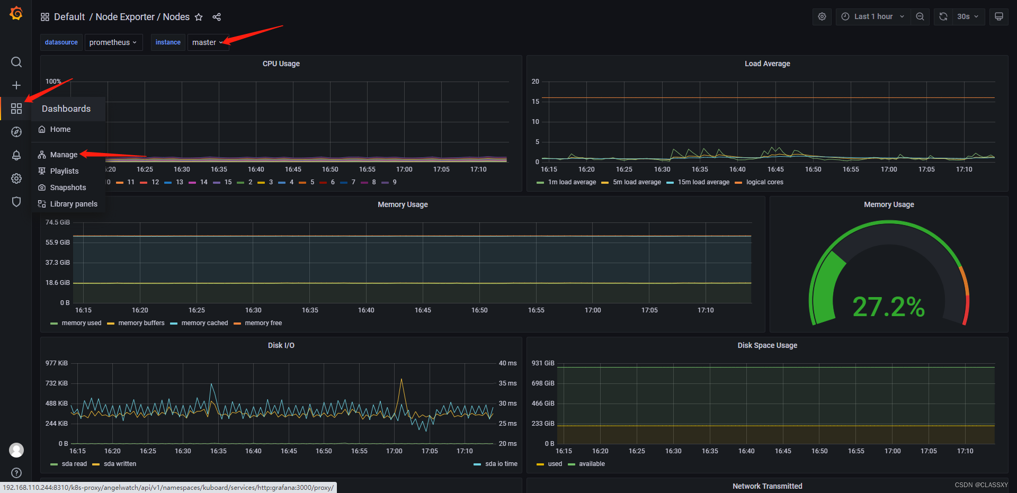Image resolution: width=1017 pixels, height=493 pixels.
Task: Open the CPU Usage panel title
Action: coord(281,64)
